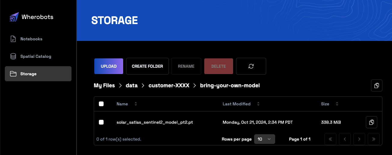Click the Wherobots logo icon

tap(14, 17)
